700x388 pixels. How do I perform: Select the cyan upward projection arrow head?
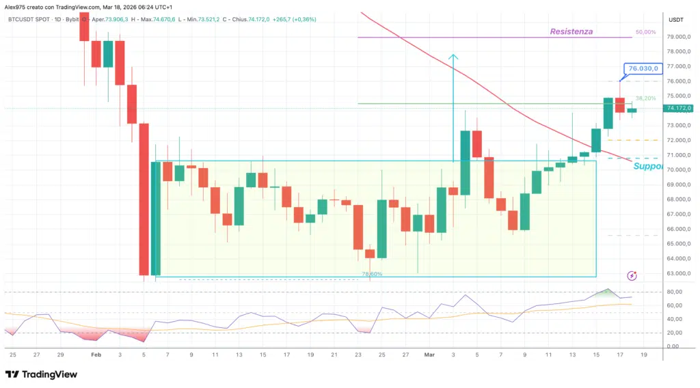(x=453, y=57)
